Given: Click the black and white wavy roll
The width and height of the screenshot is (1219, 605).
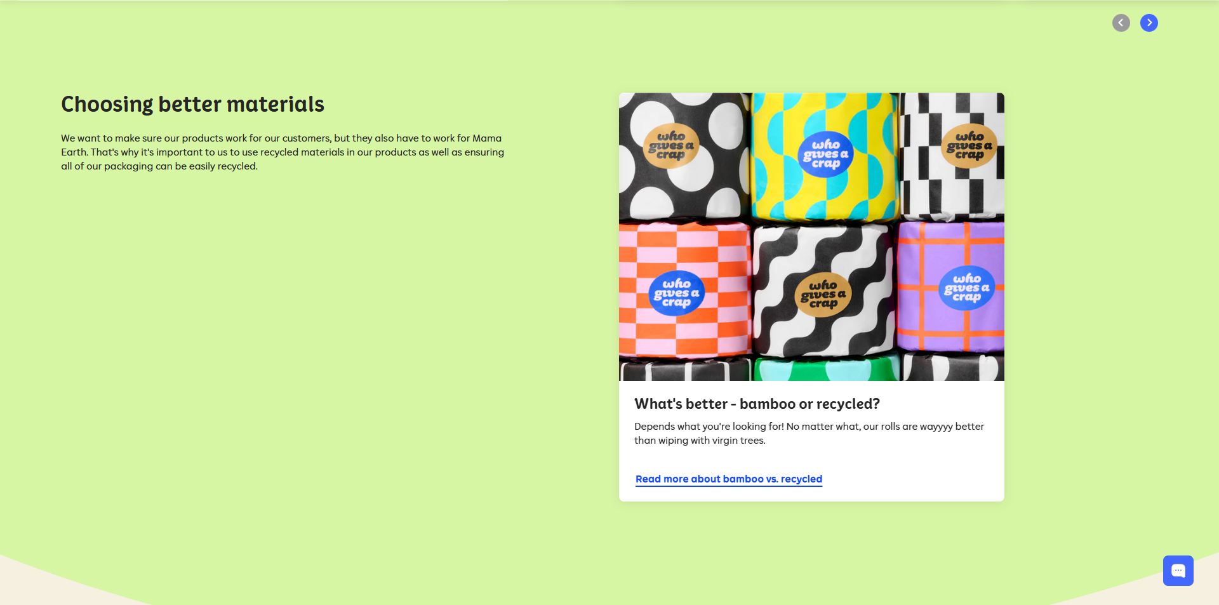Looking at the screenshot, I should click(824, 291).
